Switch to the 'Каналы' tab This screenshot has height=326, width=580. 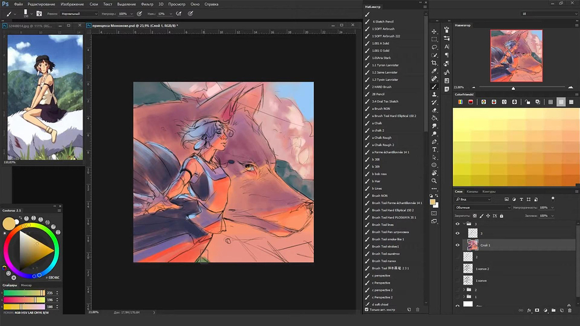pos(472,192)
